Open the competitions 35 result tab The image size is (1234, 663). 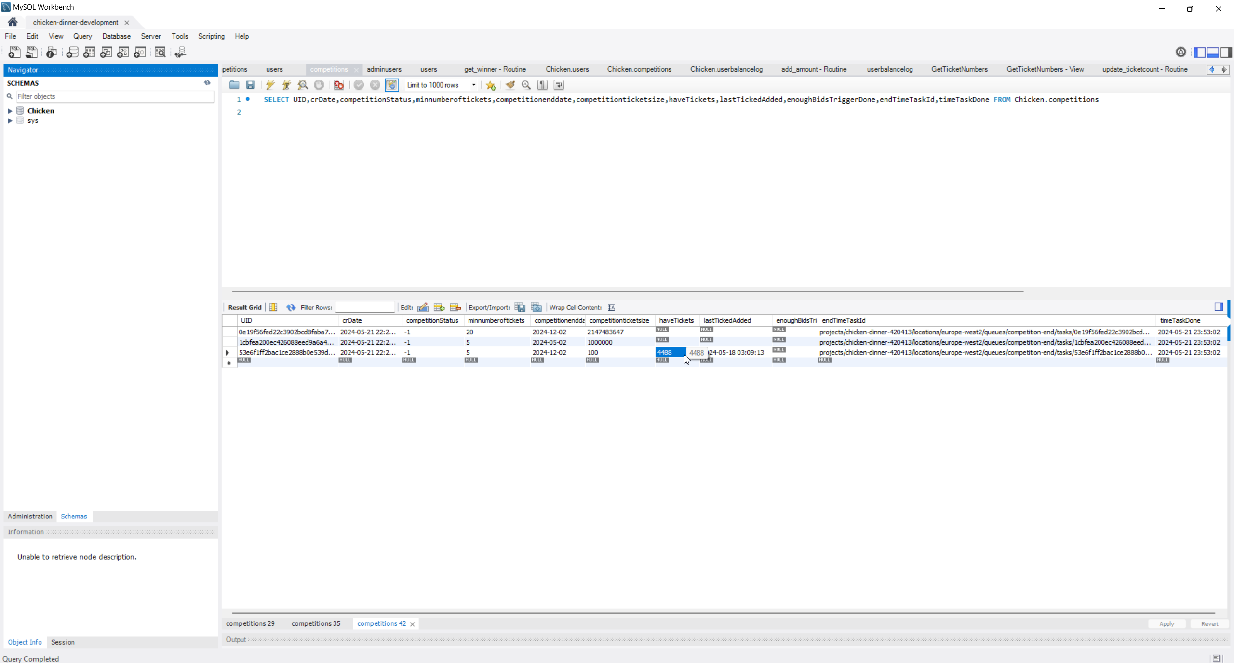(316, 623)
